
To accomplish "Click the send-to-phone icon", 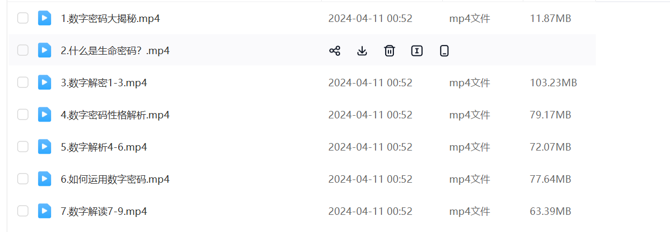I will click(444, 51).
